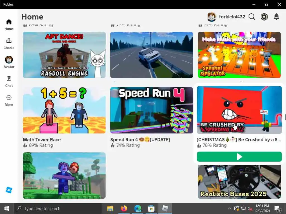Open the Ragdoll Engine game thumbnail
The width and height of the screenshot is (286, 214).
click(x=64, y=55)
